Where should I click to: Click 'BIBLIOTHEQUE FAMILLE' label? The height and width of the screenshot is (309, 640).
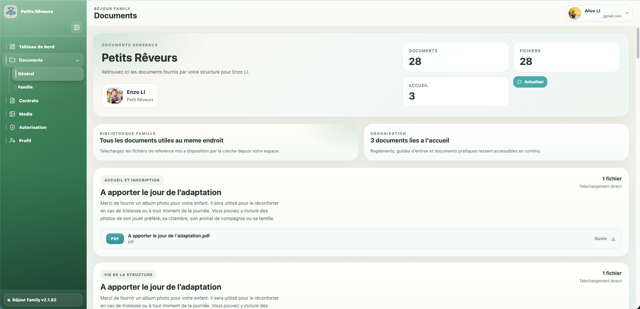pyautogui.click(x=128, y=134)
